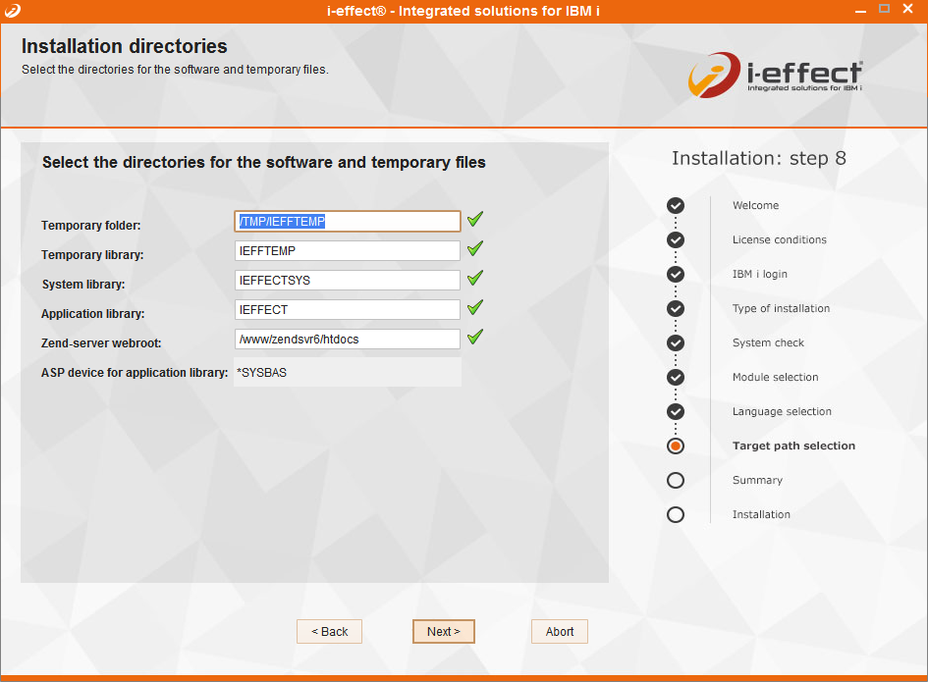
Task: Edit the Zend-server webroot path field
Action: pyautogui.click(x=348, y=340)
